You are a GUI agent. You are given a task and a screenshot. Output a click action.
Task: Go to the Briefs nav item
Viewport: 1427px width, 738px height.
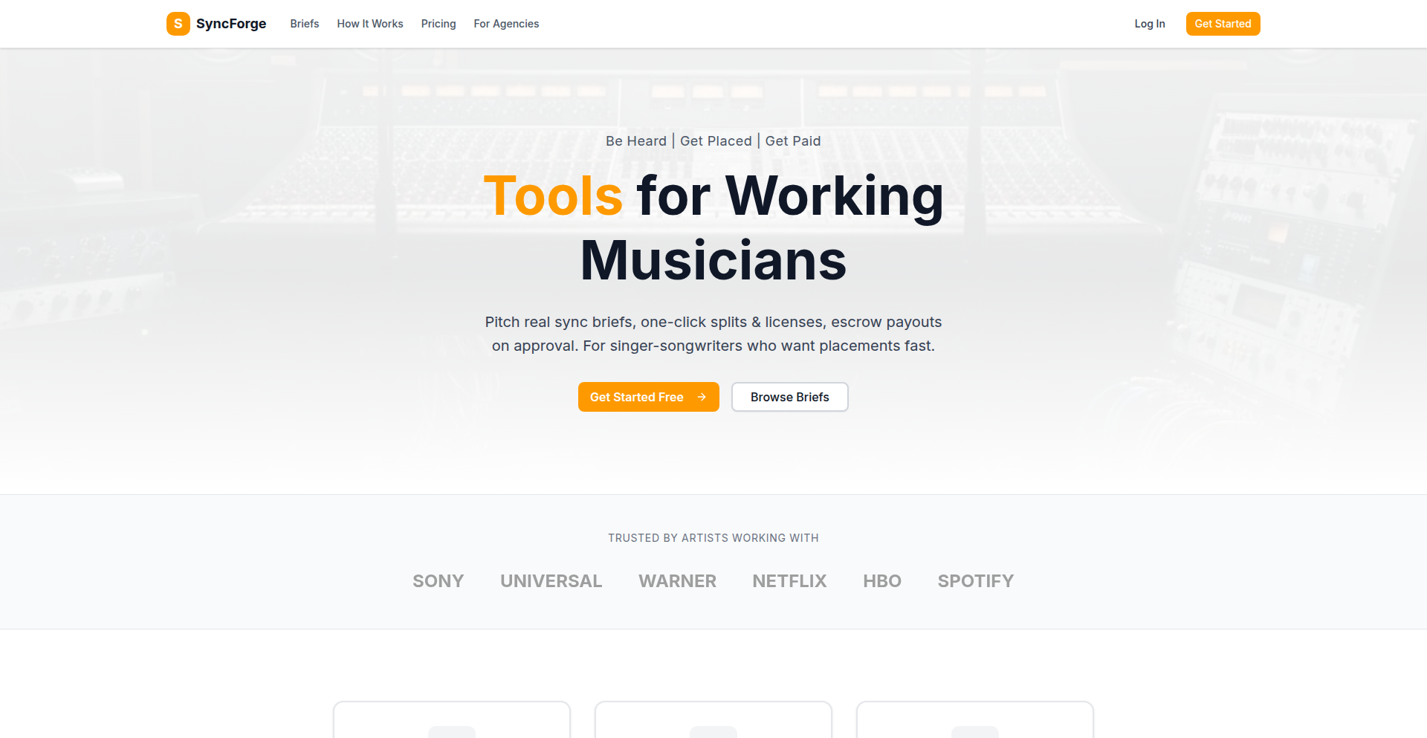(x=305, y=24)
